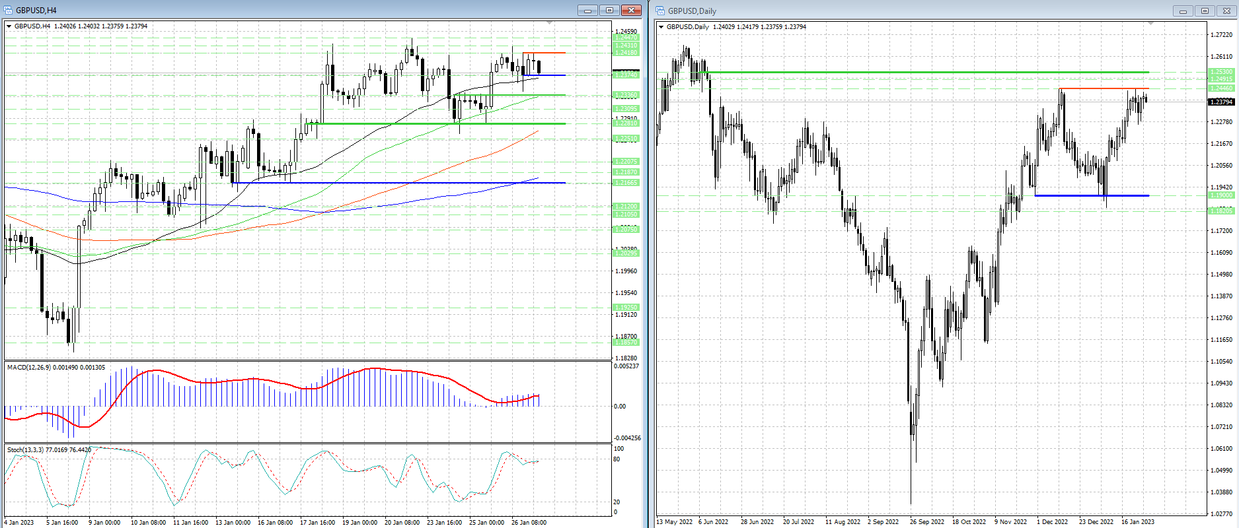Image resolution: width=1239 pixels, height=528 pixels.
Task: Click the chart shift marker on H4 chart
Action: 550,24
